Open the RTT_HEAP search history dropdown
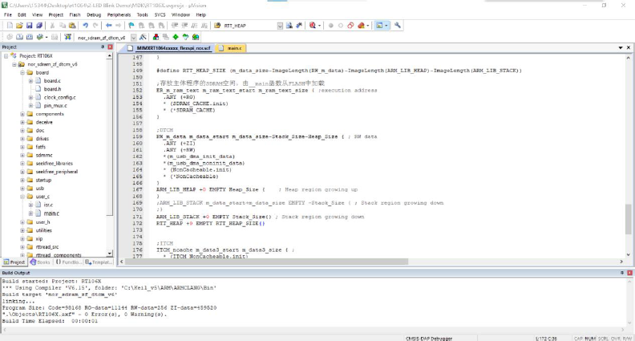The height and width of the screenshot is (341, 635). coord(280,26)
